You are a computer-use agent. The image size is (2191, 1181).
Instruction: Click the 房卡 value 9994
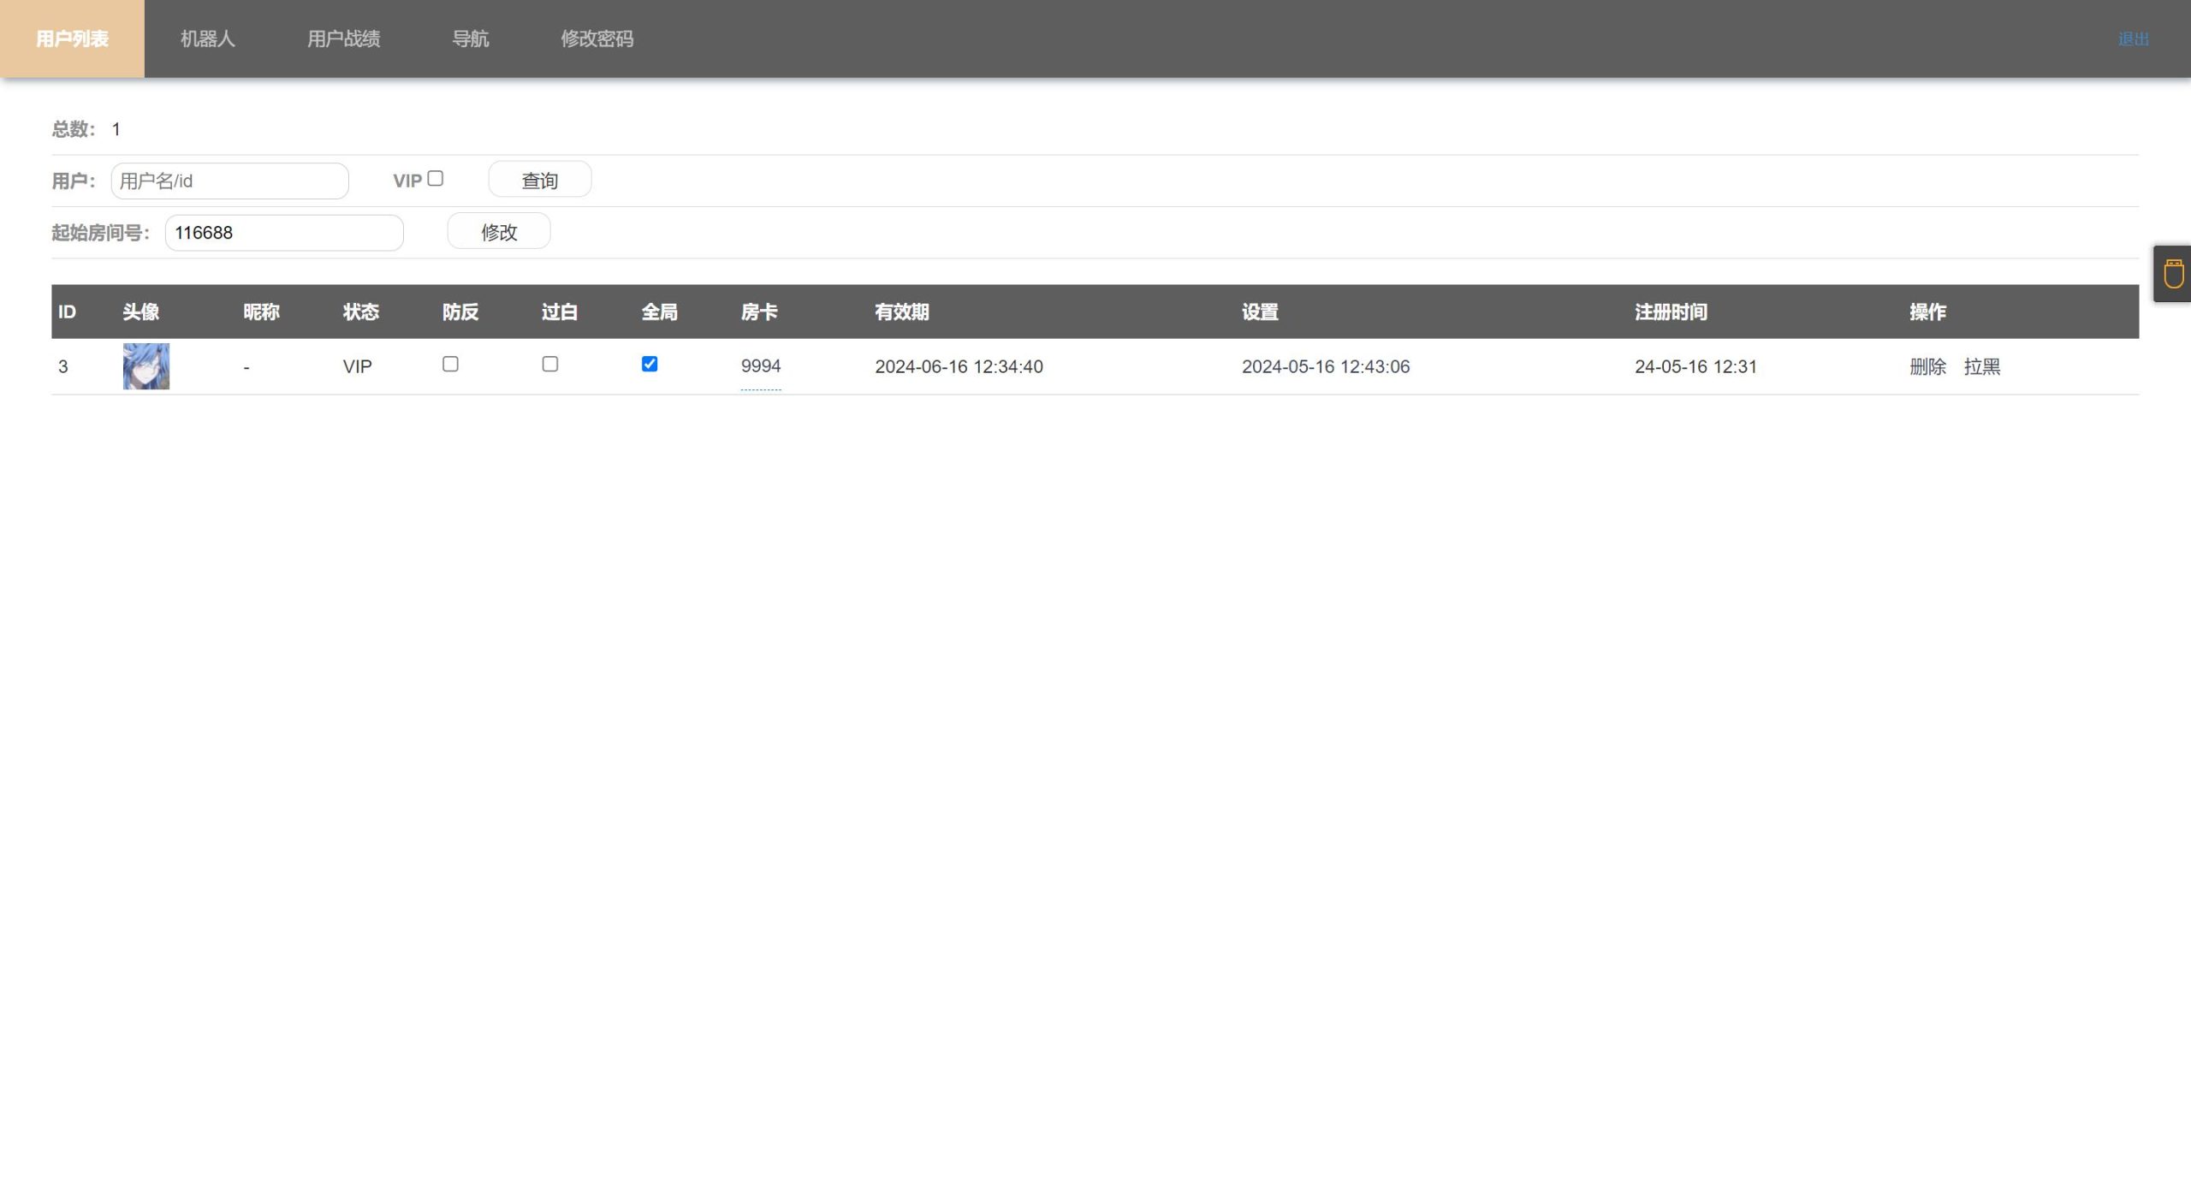coord(760,366)
